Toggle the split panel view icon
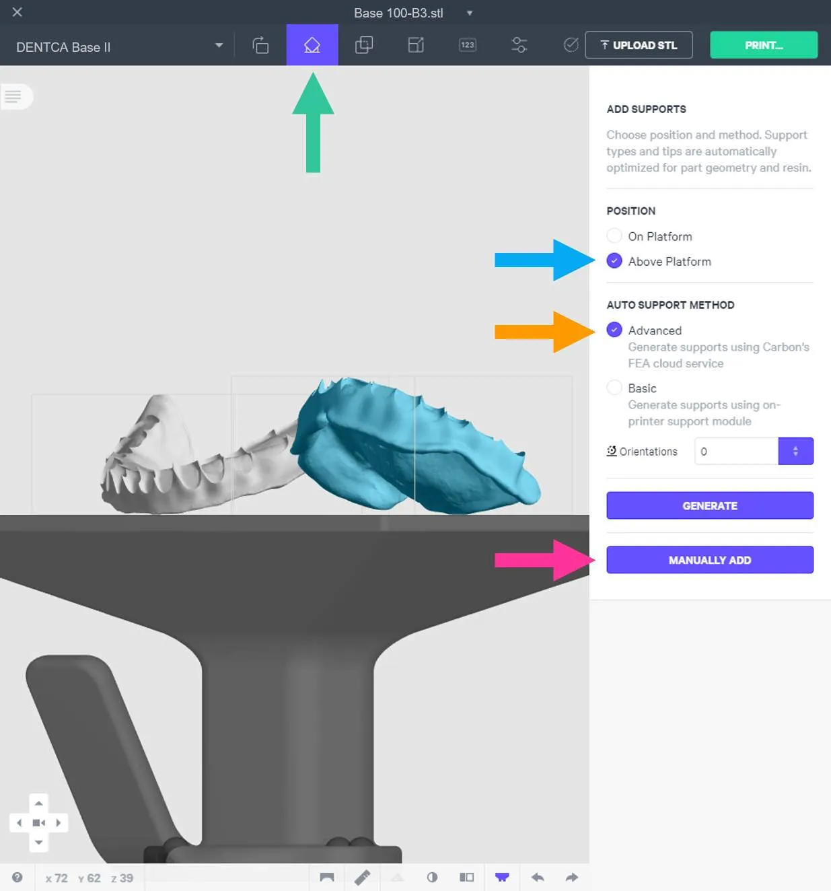 [467, 878]
